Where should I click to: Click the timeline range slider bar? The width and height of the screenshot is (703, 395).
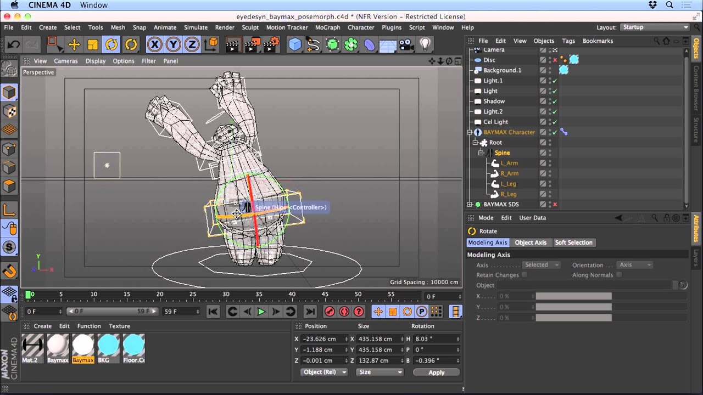[113, 311]
